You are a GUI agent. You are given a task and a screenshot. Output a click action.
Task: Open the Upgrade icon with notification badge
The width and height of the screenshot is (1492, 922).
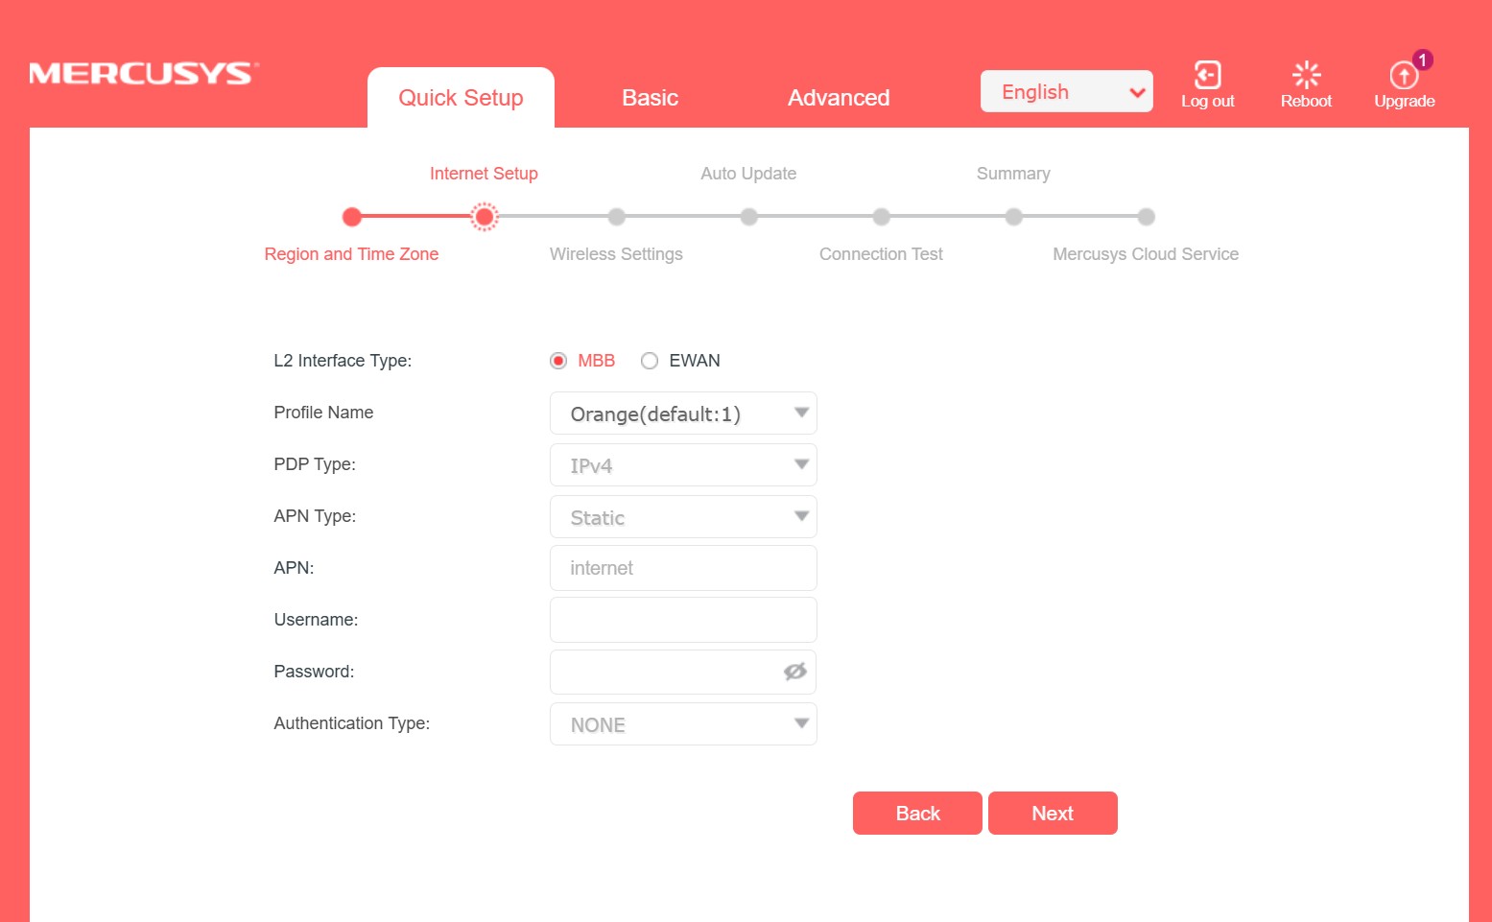(x=1404, y=76)
